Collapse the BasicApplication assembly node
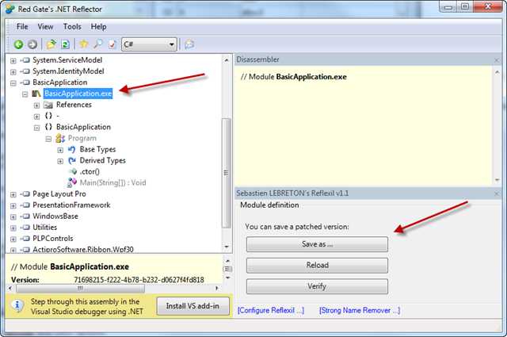Image resolution: width=507 pixels, height=337 pixels. pyautogui.click(x=13, y=83)
